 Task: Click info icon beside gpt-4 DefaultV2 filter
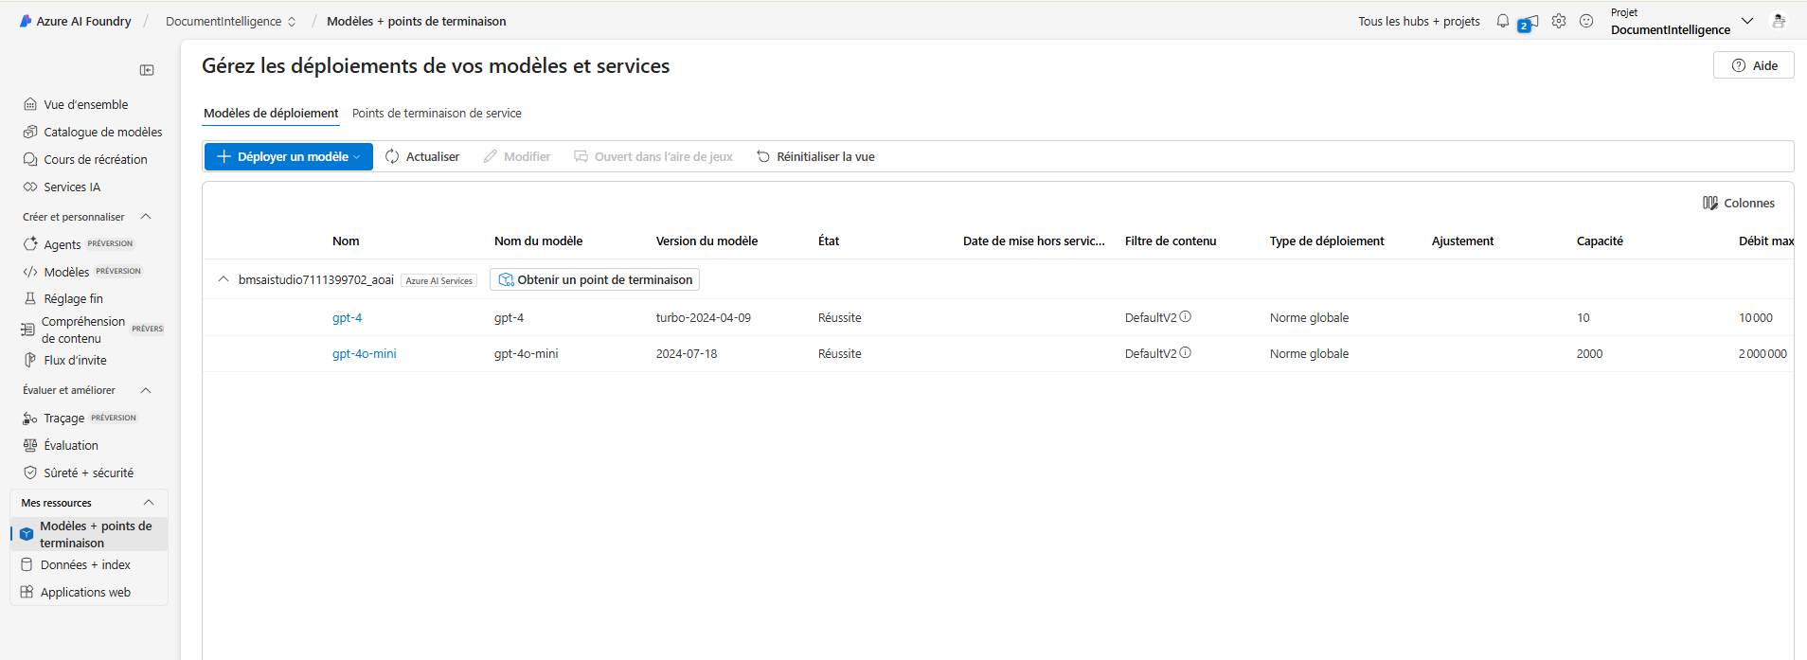coord(1186,317)
